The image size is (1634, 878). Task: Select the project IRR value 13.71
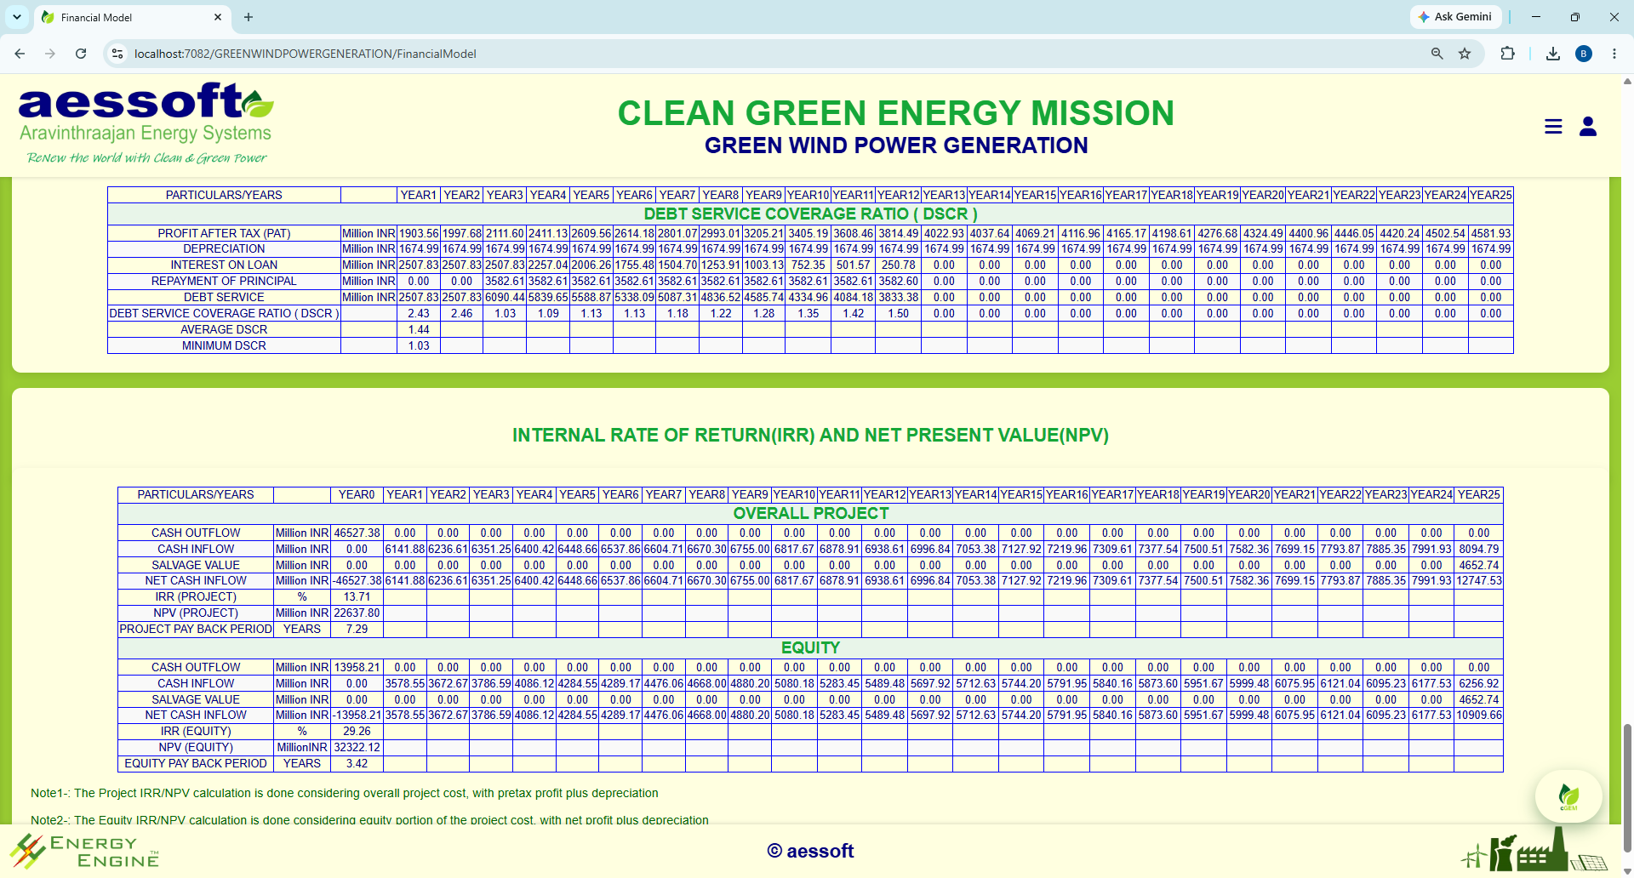pyautogui.click(x=357, y=596)
